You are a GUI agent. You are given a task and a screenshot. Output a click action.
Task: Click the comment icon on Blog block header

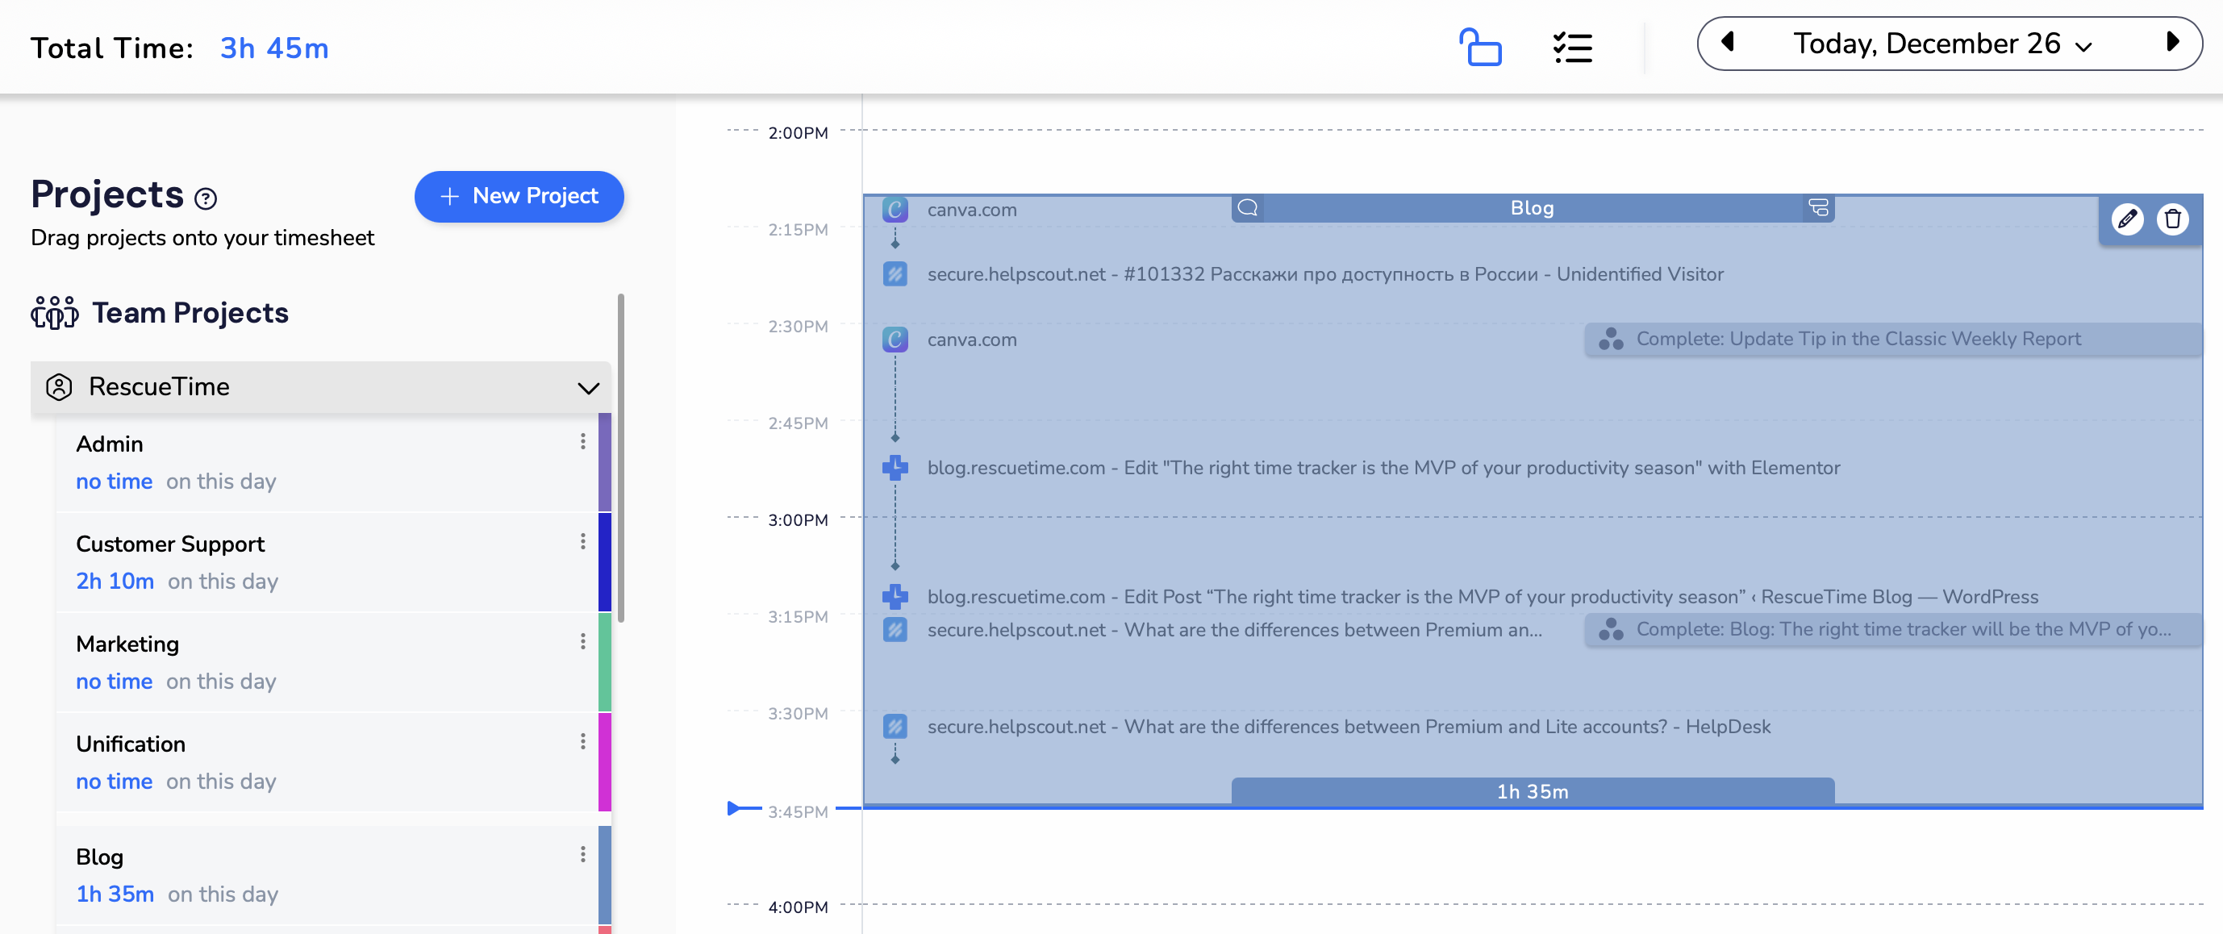click(1247, 208)
